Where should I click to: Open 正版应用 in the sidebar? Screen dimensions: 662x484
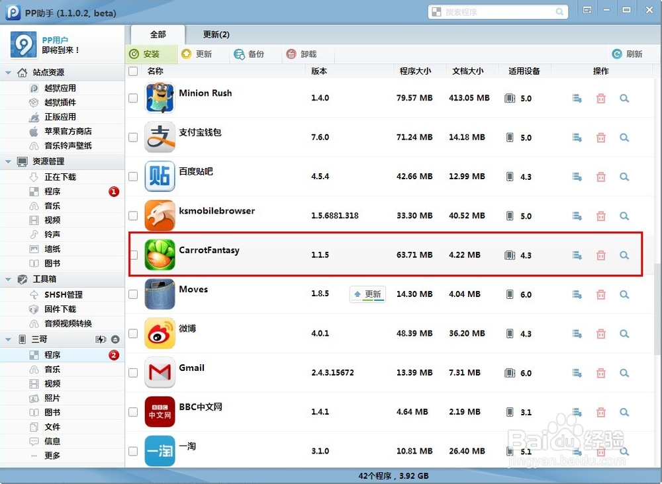(60, 117)
